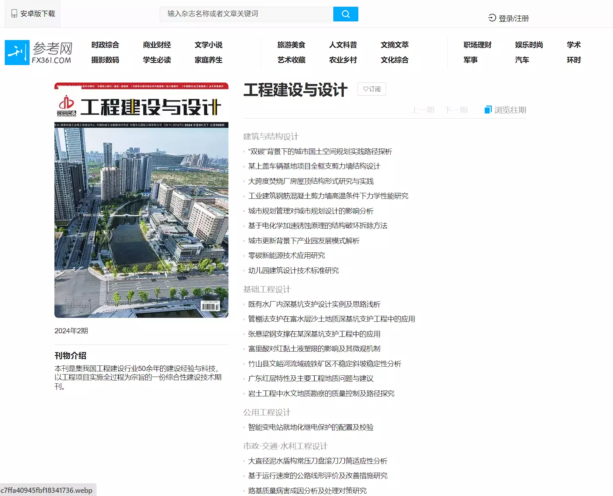
Task: Click the 安卓版下载 phone download button
Action: [x=33, y=14]
